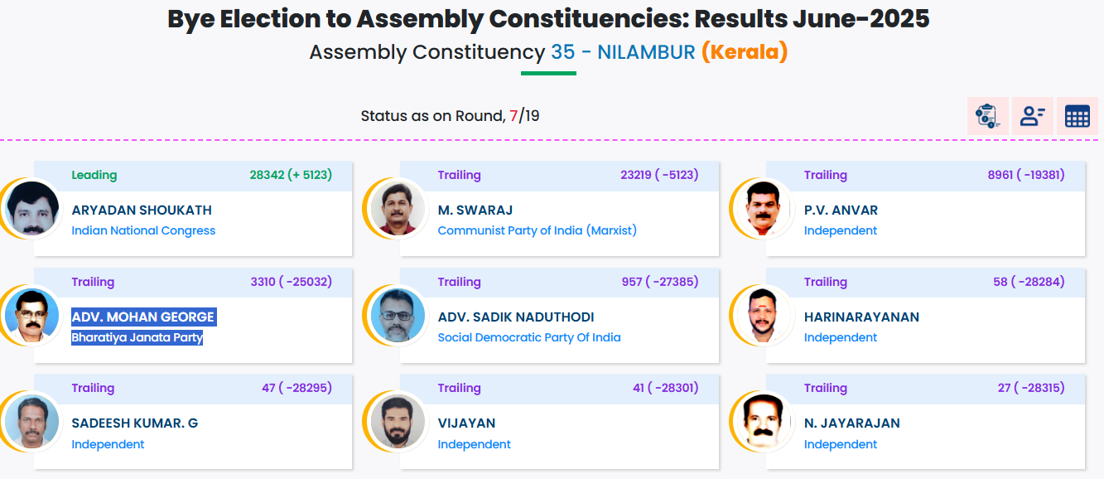
Task: Switch to the table grid view icon
Action: click(x=1077, y=116)
